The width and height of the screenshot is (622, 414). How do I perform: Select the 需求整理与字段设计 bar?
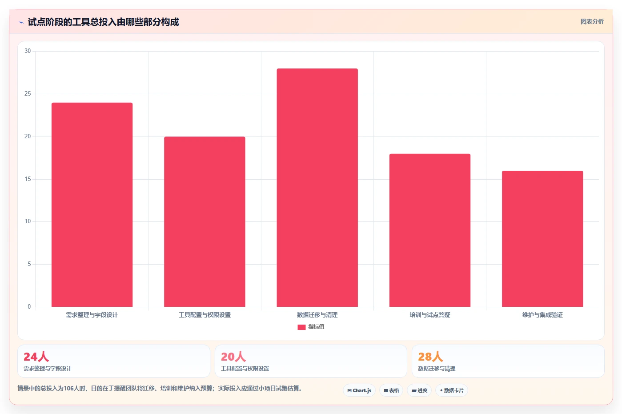[92, 205]
